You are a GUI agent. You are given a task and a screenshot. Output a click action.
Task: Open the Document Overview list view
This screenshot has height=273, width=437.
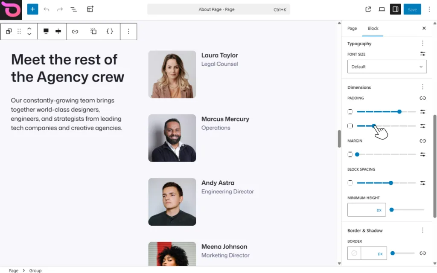pos(73,9)
